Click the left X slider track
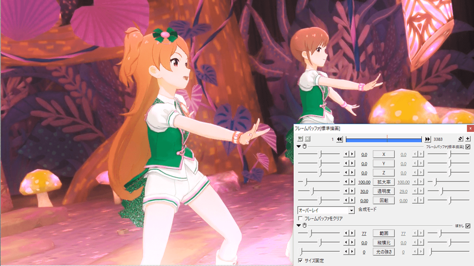This screenshot has width=474, height=266. pos(319,154)
